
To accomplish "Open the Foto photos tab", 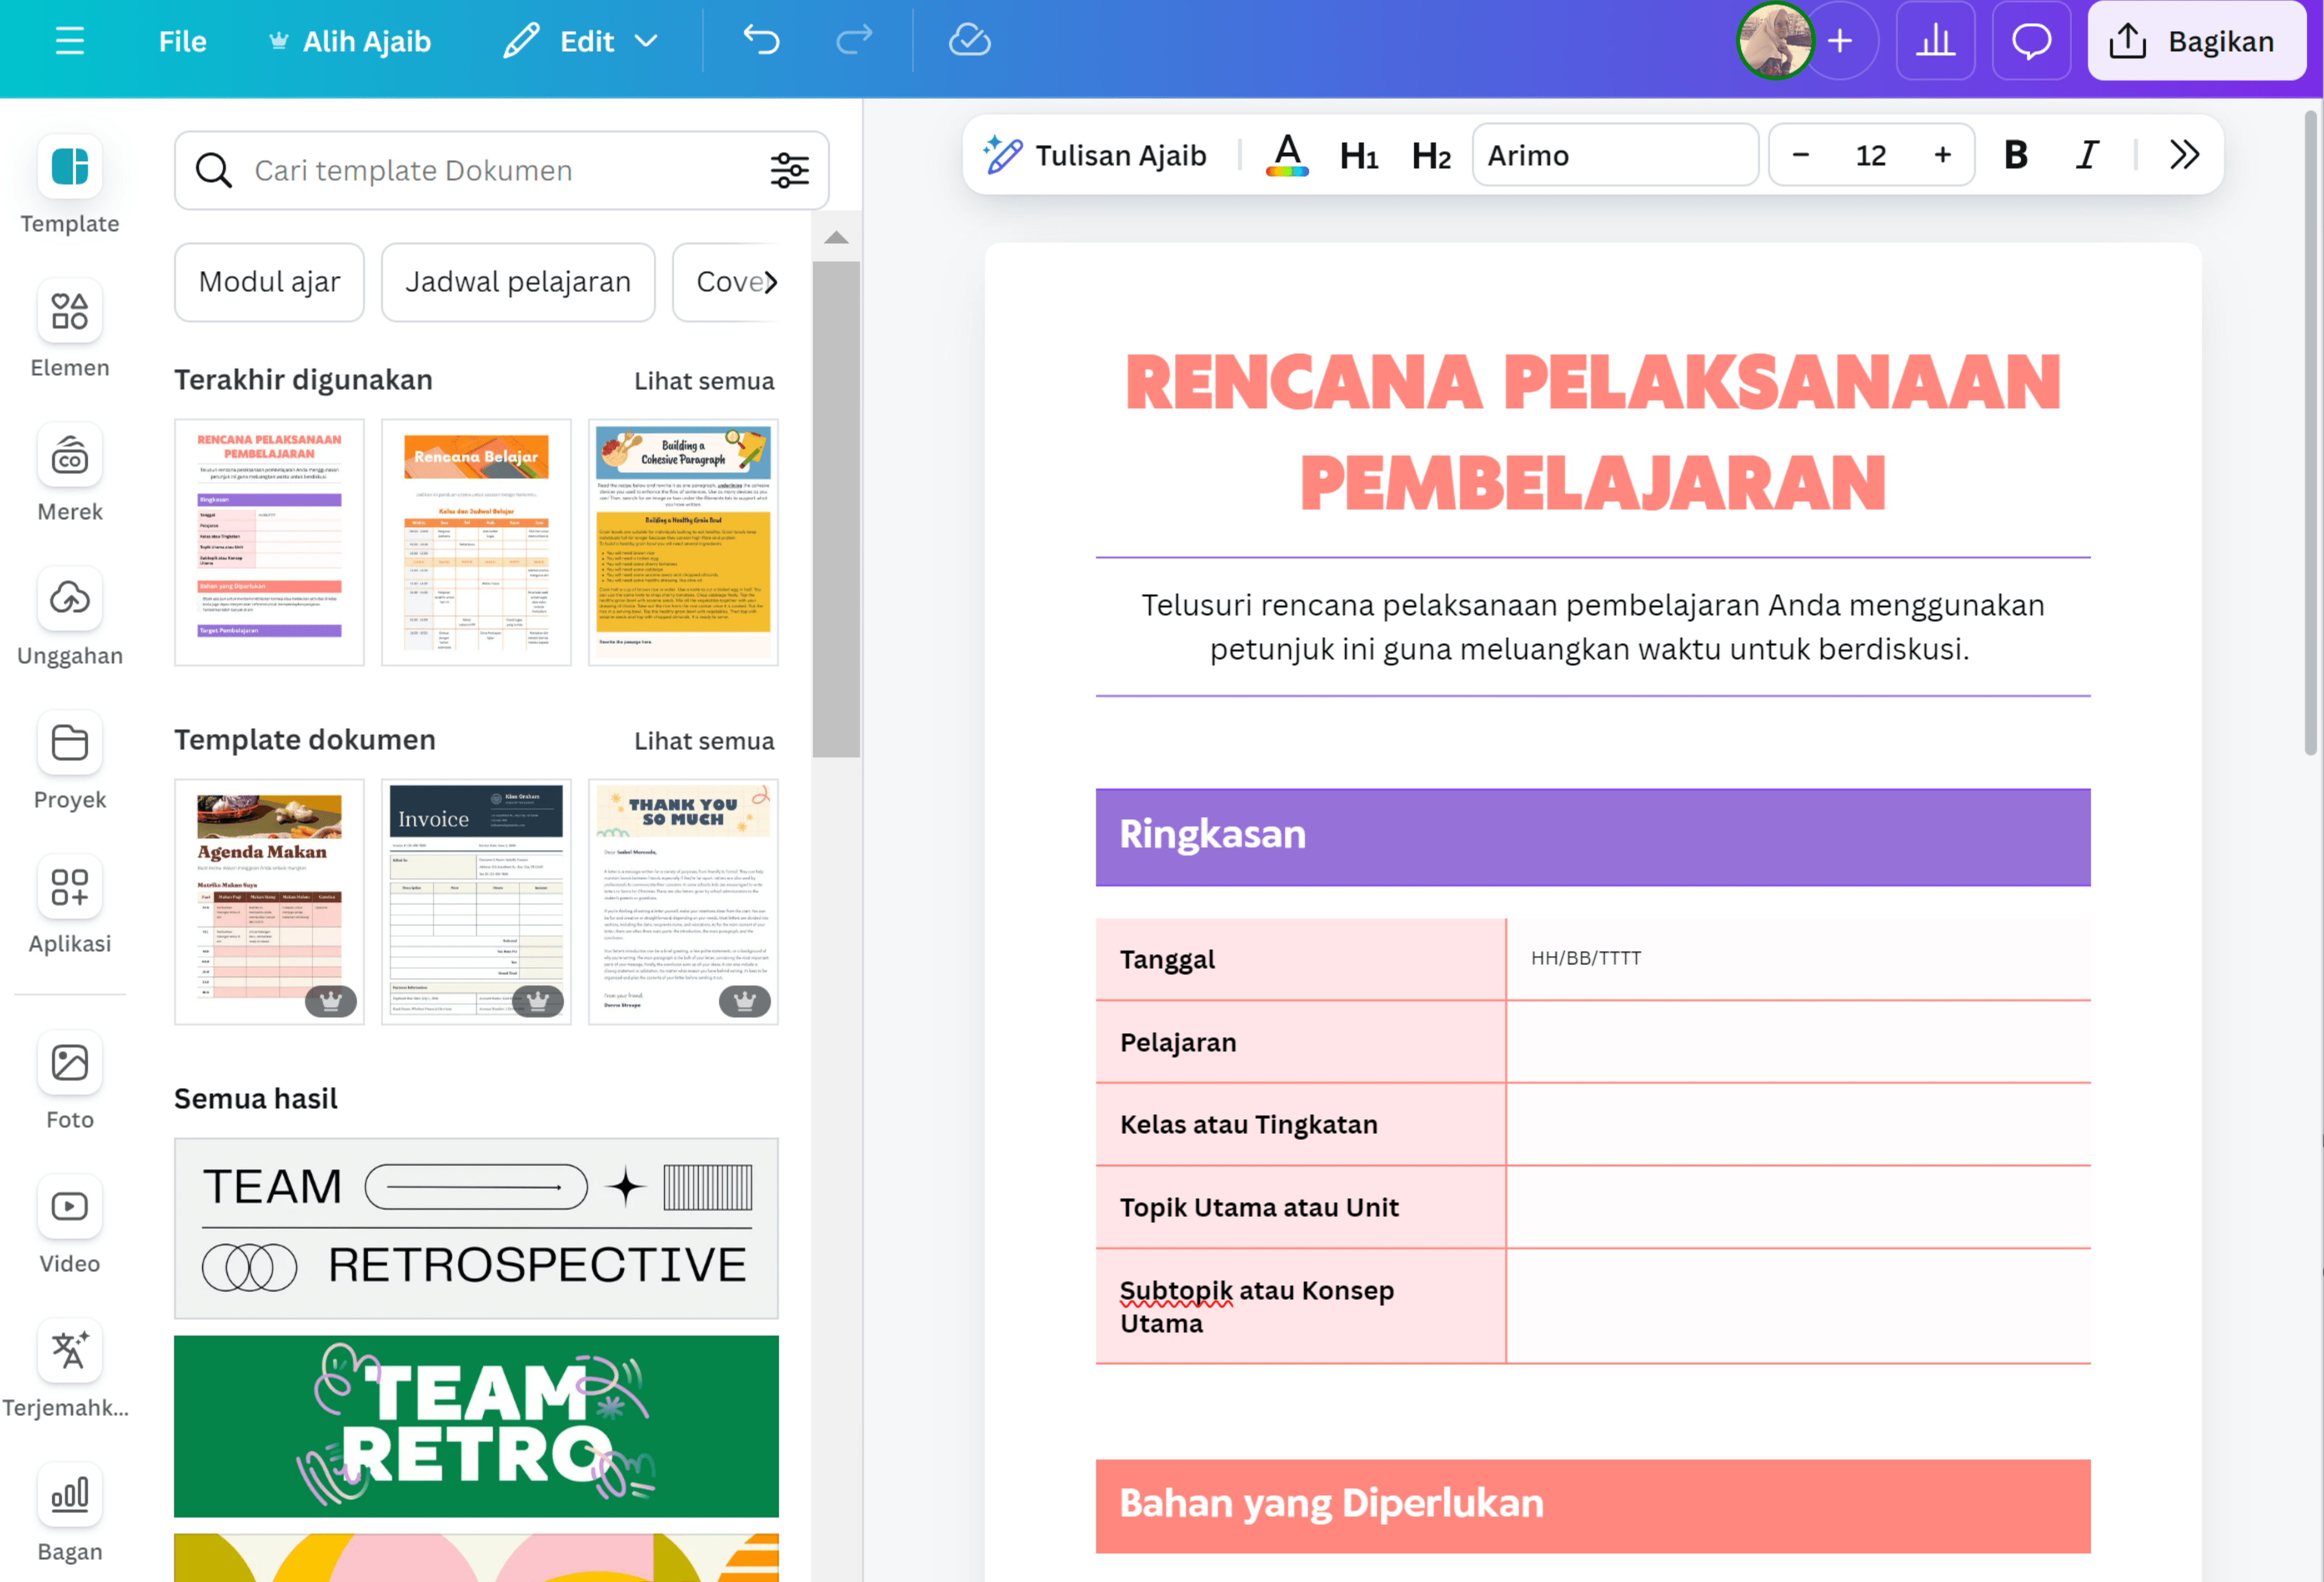I will click(x=70, y=1082).
